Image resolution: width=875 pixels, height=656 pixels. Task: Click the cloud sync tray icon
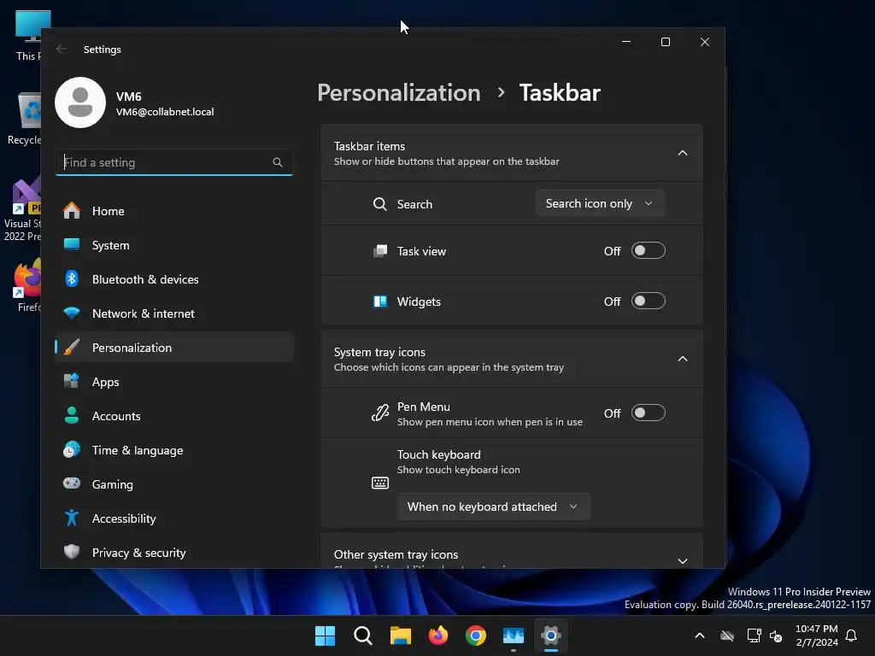(x=727, y=635)
